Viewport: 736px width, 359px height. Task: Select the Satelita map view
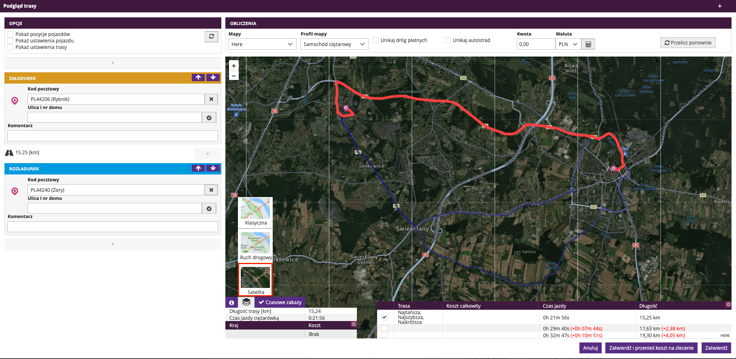pyautogui.click(x=256, y=280)
